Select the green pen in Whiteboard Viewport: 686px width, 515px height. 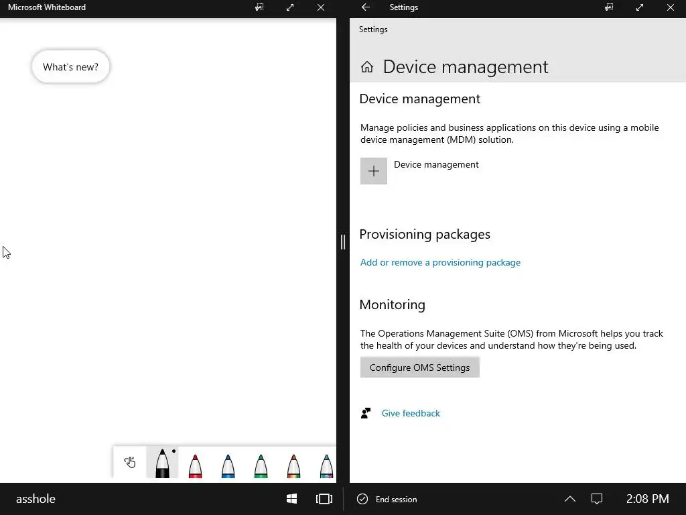coord(261,465)
